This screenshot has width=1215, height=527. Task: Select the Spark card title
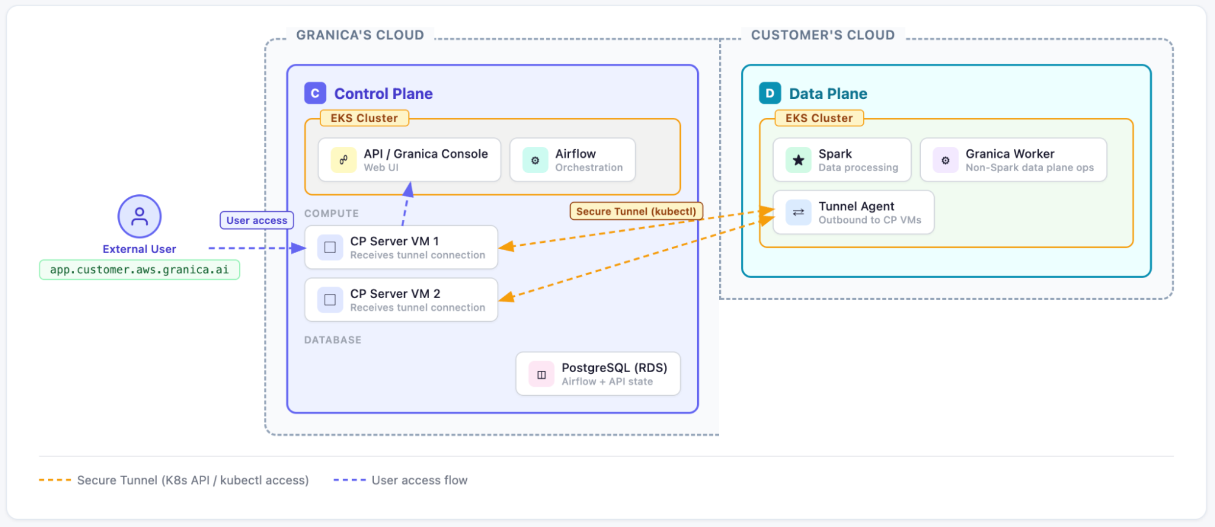pos(835,154)
